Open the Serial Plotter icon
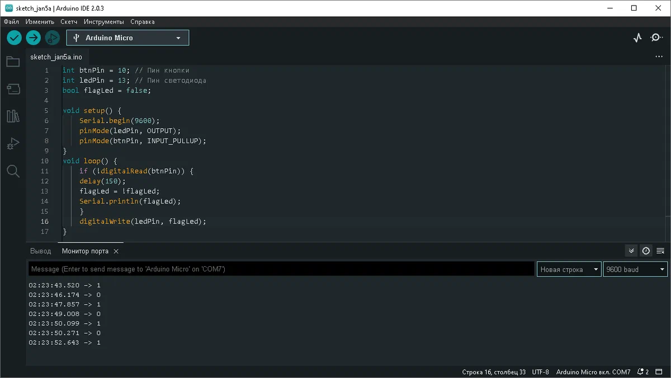This screenshot has height=378, width=671. [x=637, y=37]
